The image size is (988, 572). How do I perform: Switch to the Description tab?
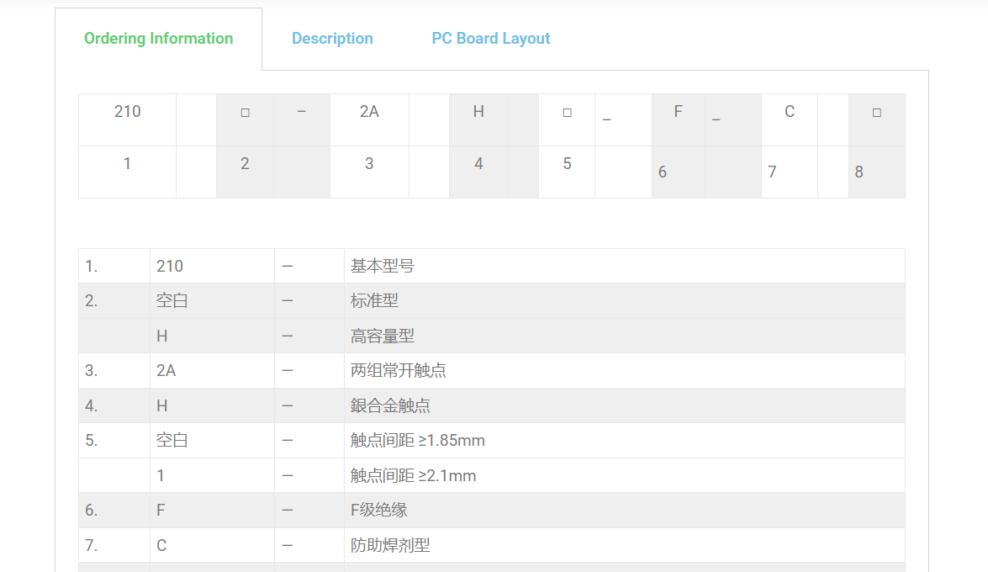tap(332, 39)
